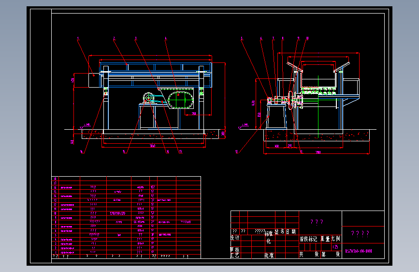Click part callout number 7 above the side view
Viewport: 419px width, 272px height.
click(273, 38)
